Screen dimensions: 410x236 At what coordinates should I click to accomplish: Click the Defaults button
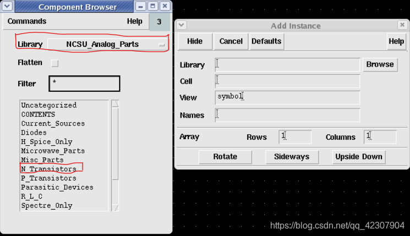[x=266, y=41]
